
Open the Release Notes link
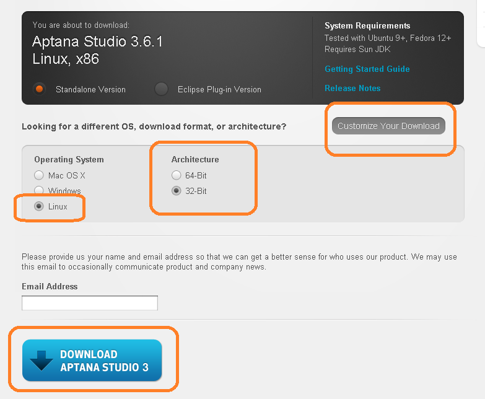[x=352, y=88]
